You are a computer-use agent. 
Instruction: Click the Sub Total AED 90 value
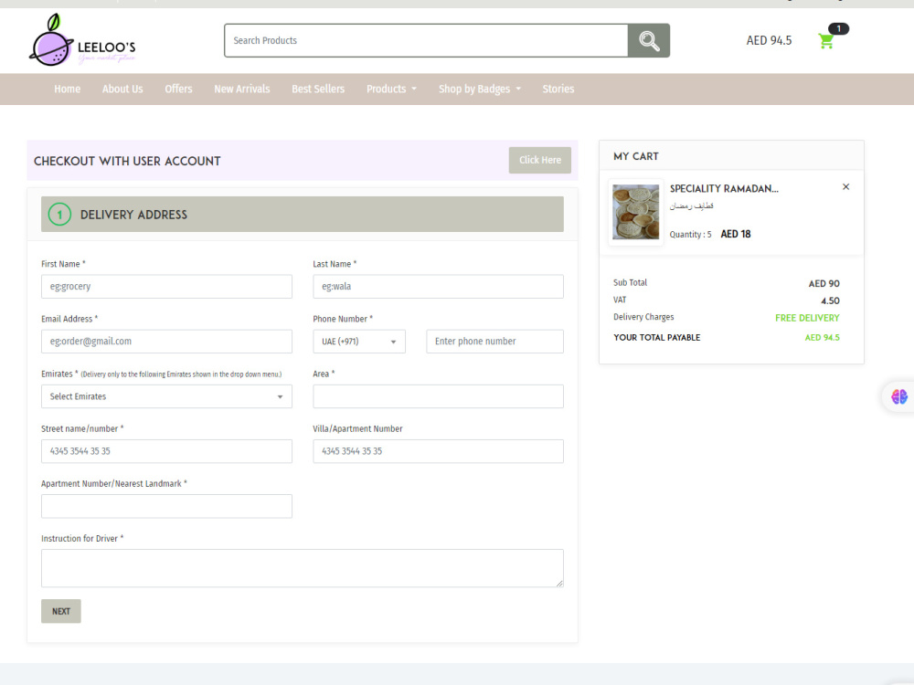coord(824,284)
